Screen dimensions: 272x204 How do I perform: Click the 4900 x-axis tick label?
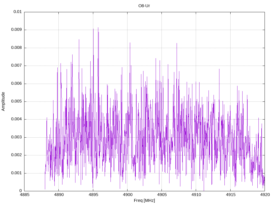click(x=127, y=195)
